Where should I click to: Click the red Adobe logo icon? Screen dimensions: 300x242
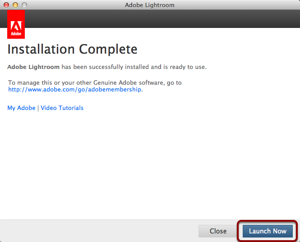[x=16, y=24]
